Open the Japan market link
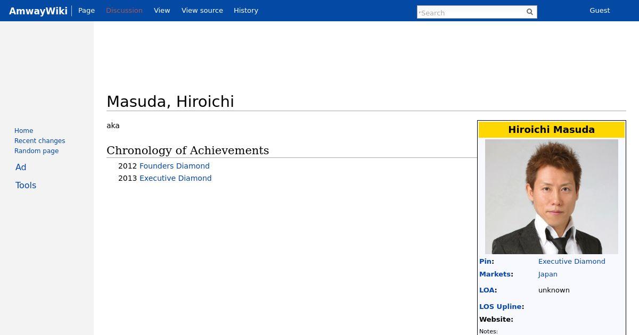Image resolution: width=639 pixels, height=335 pixels. click(x=547, y=274)
